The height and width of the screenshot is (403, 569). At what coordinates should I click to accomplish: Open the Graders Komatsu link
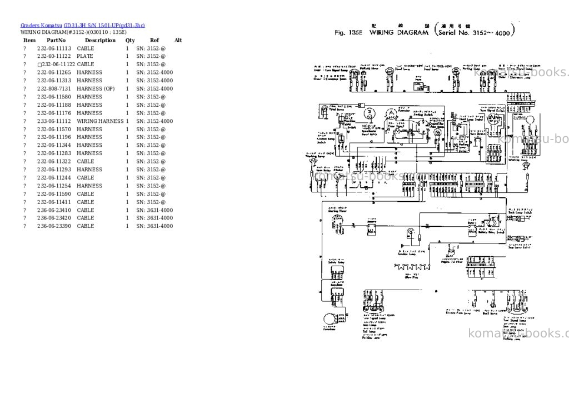pyautogui.click(x=41, y=26)
